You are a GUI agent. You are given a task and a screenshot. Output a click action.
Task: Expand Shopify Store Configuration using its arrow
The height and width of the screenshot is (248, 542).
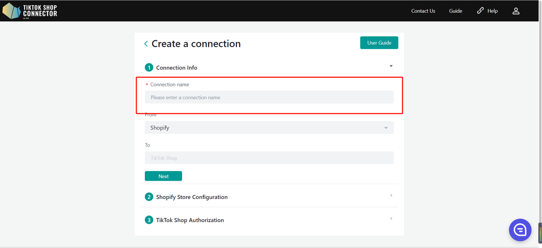(391, 196)
